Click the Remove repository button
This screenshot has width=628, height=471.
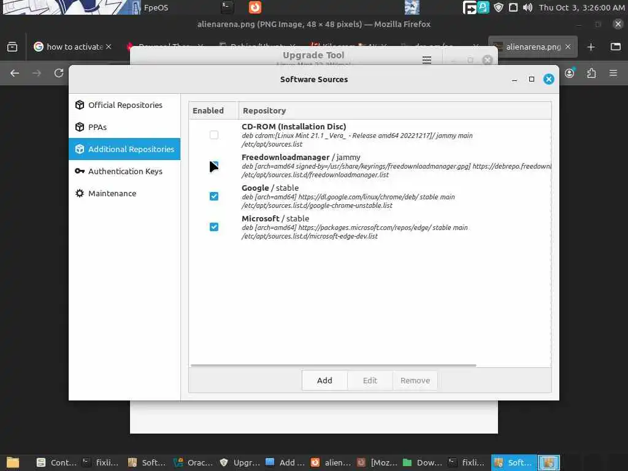tap(415, 380)
